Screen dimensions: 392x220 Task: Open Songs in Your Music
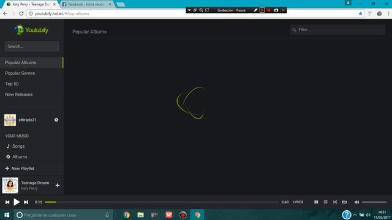(x=15, y=146)
